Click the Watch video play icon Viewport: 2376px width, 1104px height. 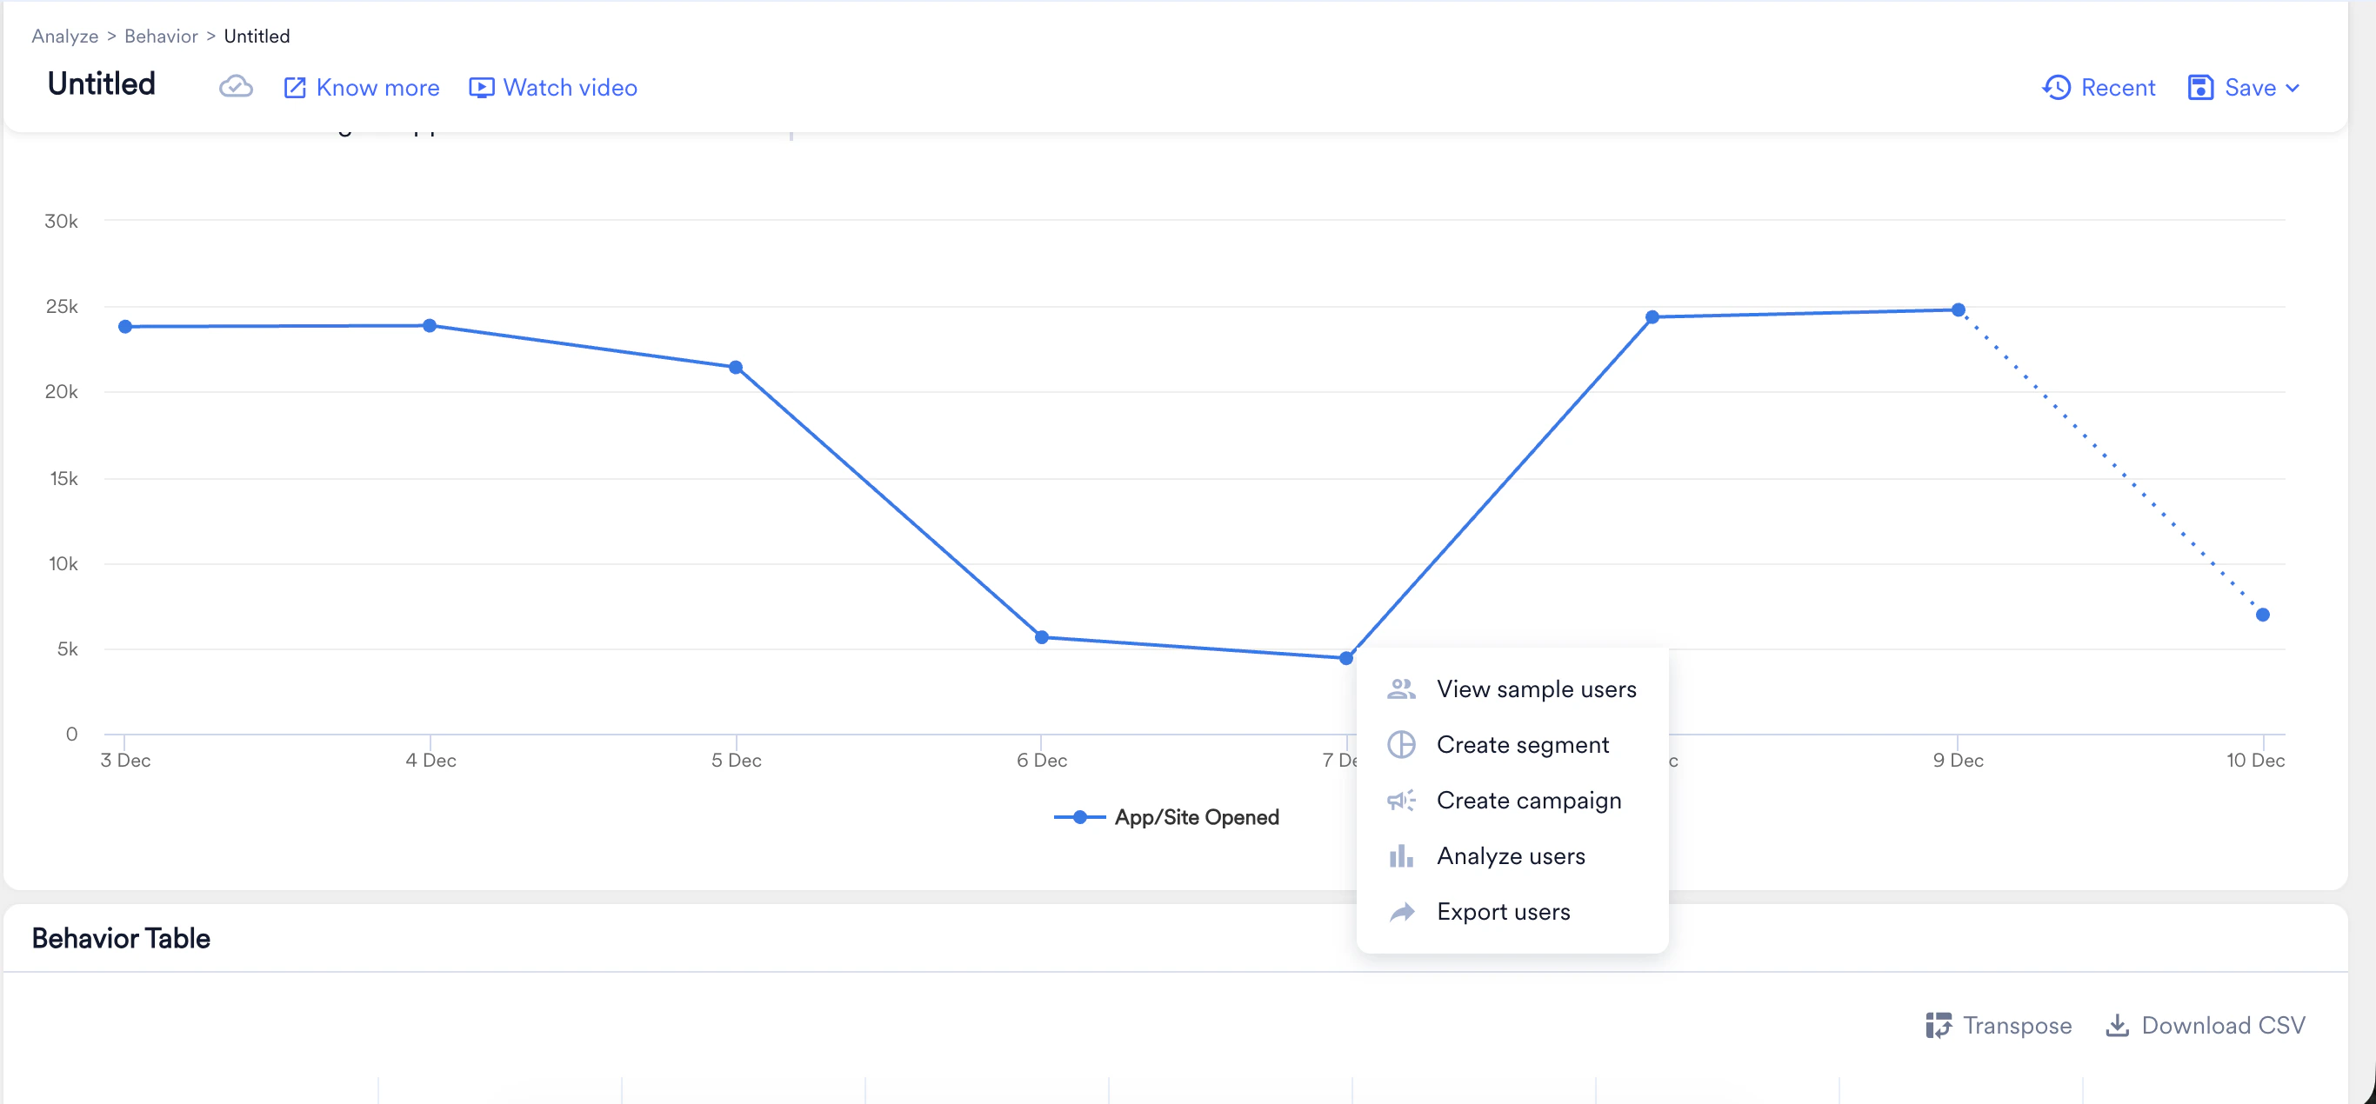(481, 88)
